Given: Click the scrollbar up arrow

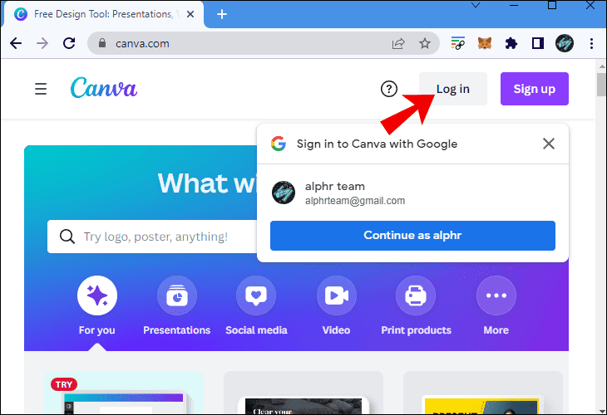Looking at the screenshot, I should tap(601, 66).
